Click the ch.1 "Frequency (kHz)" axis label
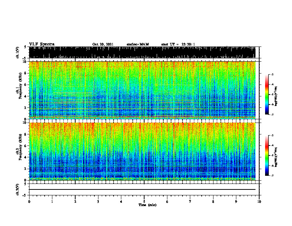This screenshot has height=226, width=292. coord(20,86)
